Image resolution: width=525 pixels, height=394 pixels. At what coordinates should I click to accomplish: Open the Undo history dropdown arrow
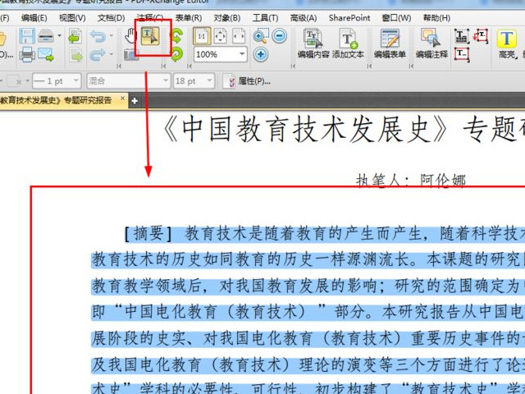[112, 35]
